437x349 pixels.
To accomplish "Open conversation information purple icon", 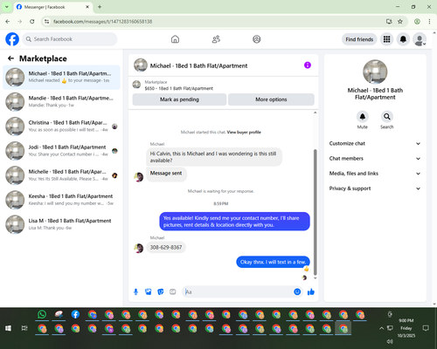I will [x=308, y=65].
